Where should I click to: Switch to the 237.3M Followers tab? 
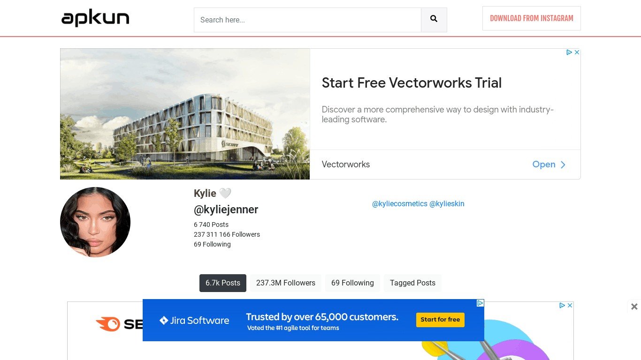tap(286, 283)
